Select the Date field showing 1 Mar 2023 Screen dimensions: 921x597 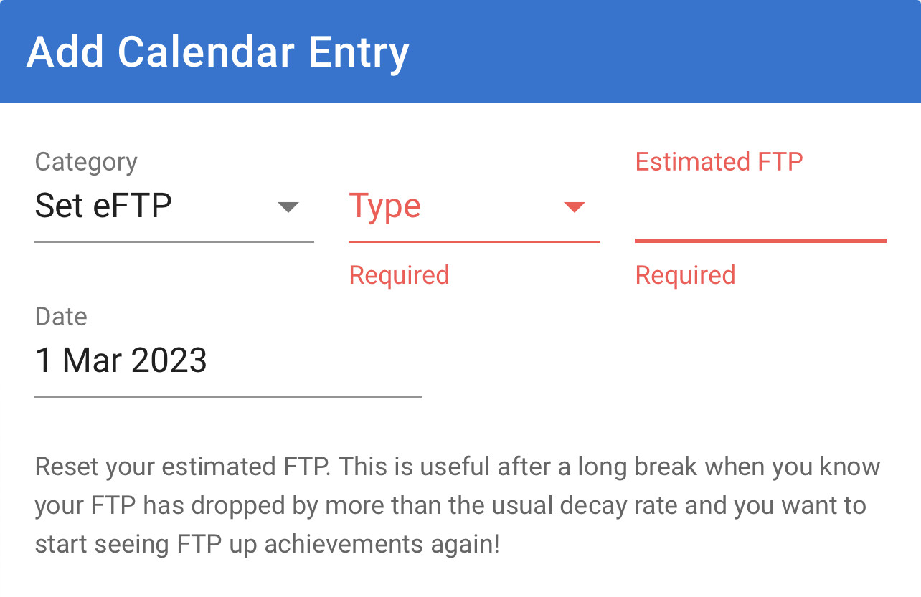pos(121,360)
